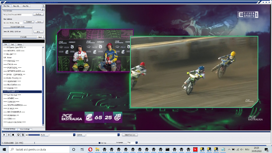
Task: Open help with the question mark button
Action: [43, 10]
